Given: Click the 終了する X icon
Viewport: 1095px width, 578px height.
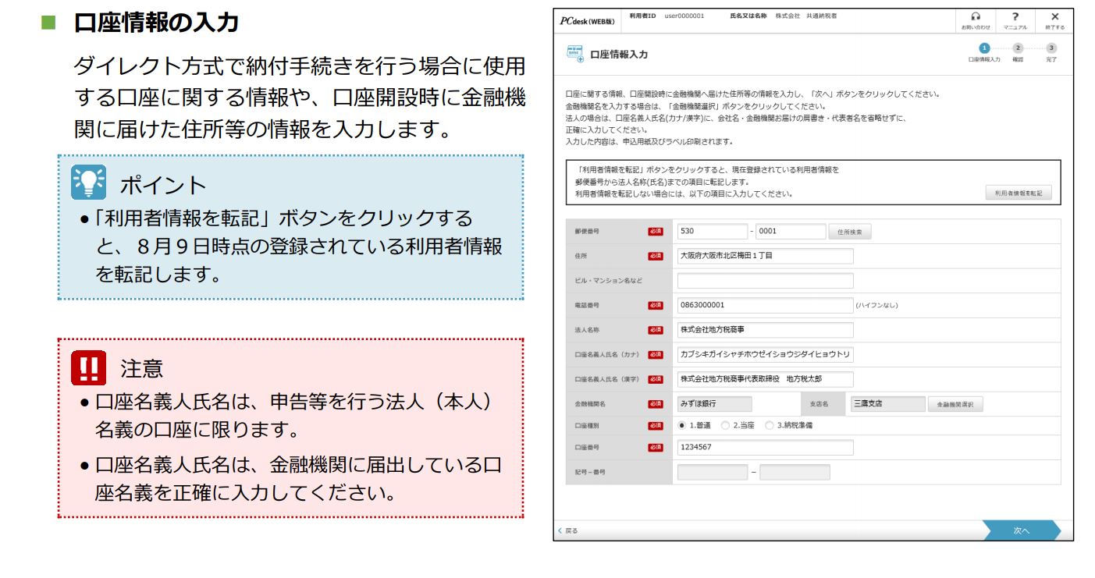Looking at the screenshot, I should 1055,16.
